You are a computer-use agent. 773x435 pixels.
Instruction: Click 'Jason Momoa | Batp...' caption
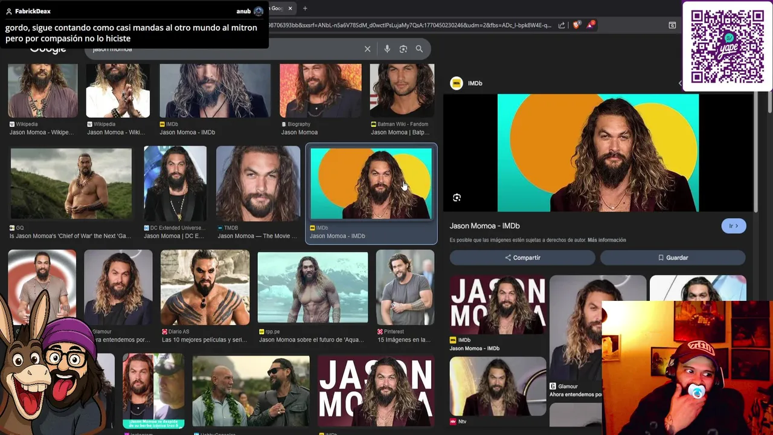tap(400, 132)
